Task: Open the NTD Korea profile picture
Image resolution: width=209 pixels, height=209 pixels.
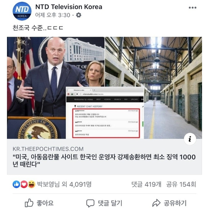Action: point(22,11)
